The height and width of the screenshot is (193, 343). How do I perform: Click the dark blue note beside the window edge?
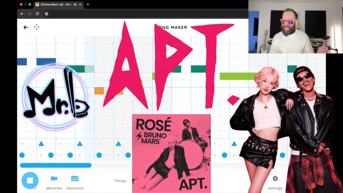click(22, 62)
